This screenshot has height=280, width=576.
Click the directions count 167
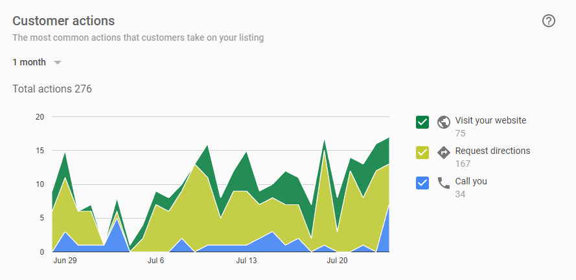coord(463,164)
